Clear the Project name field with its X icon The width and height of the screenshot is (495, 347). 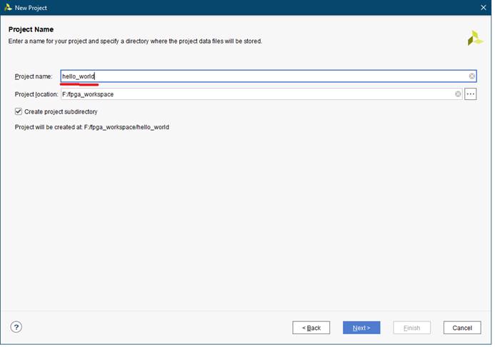tap(472, 76)
